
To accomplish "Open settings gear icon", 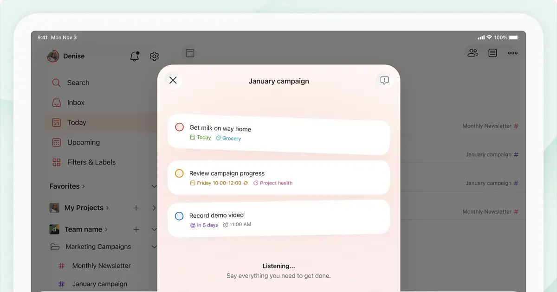I will (155, 57).
